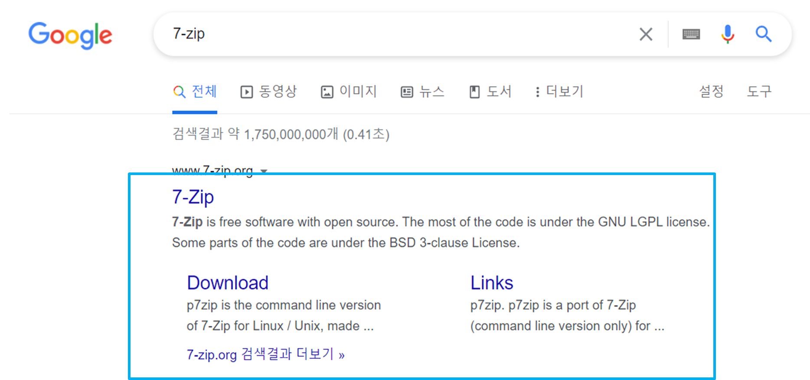
Task: Open the 도서 tab
Action: point(490,91)
